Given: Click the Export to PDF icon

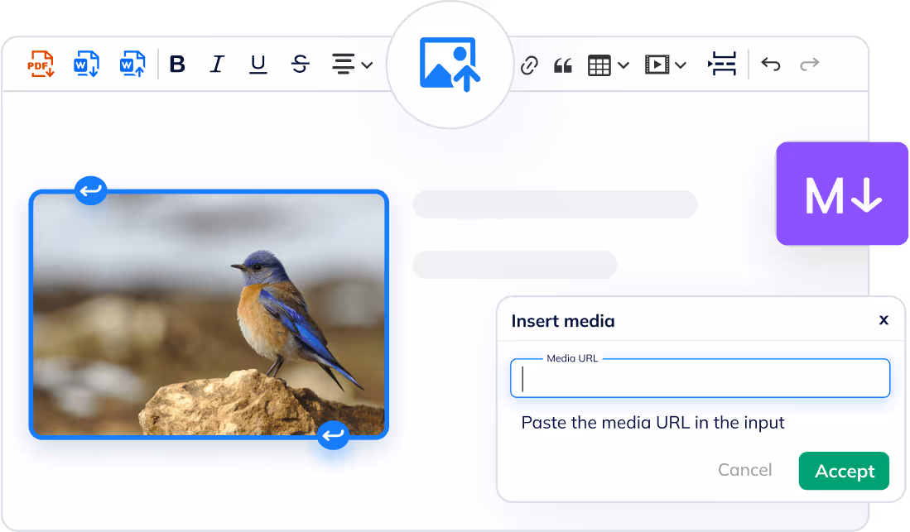Looking at the screenshot, I should coord(41,65).
